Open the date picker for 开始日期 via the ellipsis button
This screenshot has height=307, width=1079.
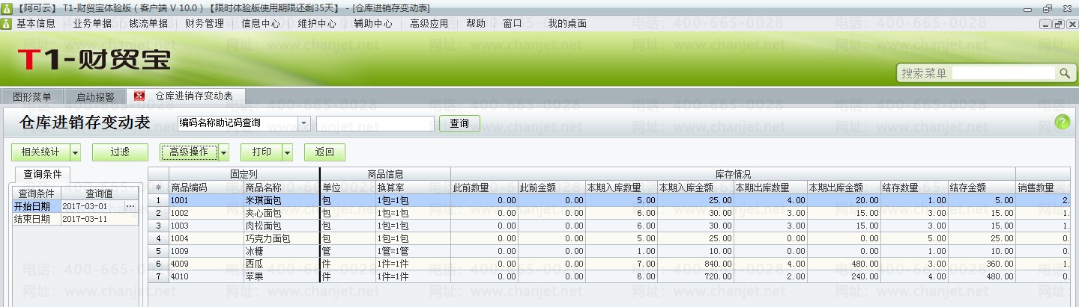tap(130, 206)
